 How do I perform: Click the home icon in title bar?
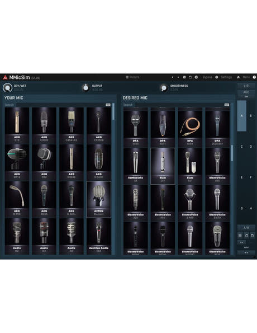[239, 77]
